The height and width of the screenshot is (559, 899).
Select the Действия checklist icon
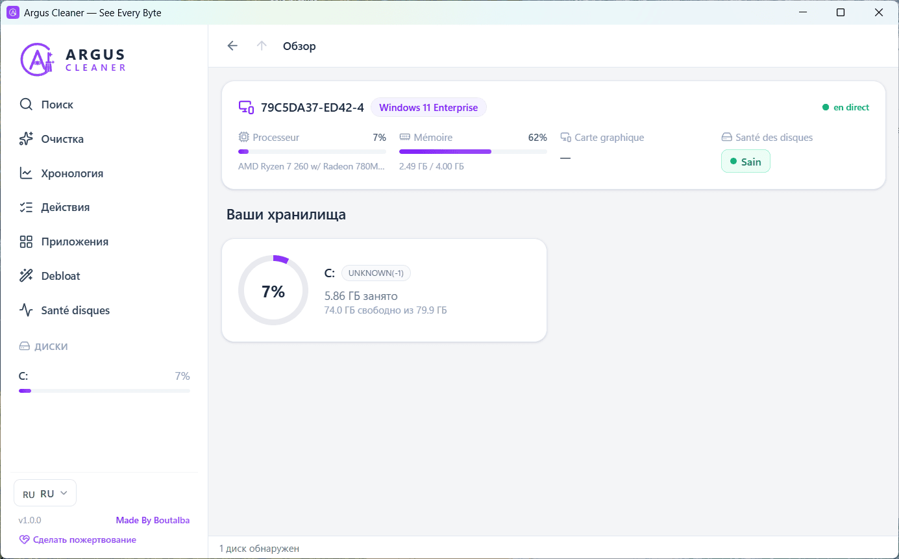click(x=26, y=208)
